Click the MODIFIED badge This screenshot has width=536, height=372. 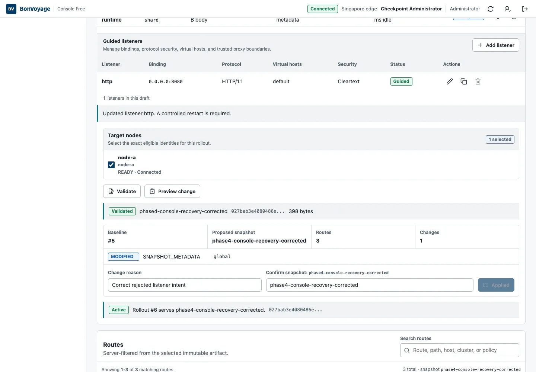click(123, 257)
